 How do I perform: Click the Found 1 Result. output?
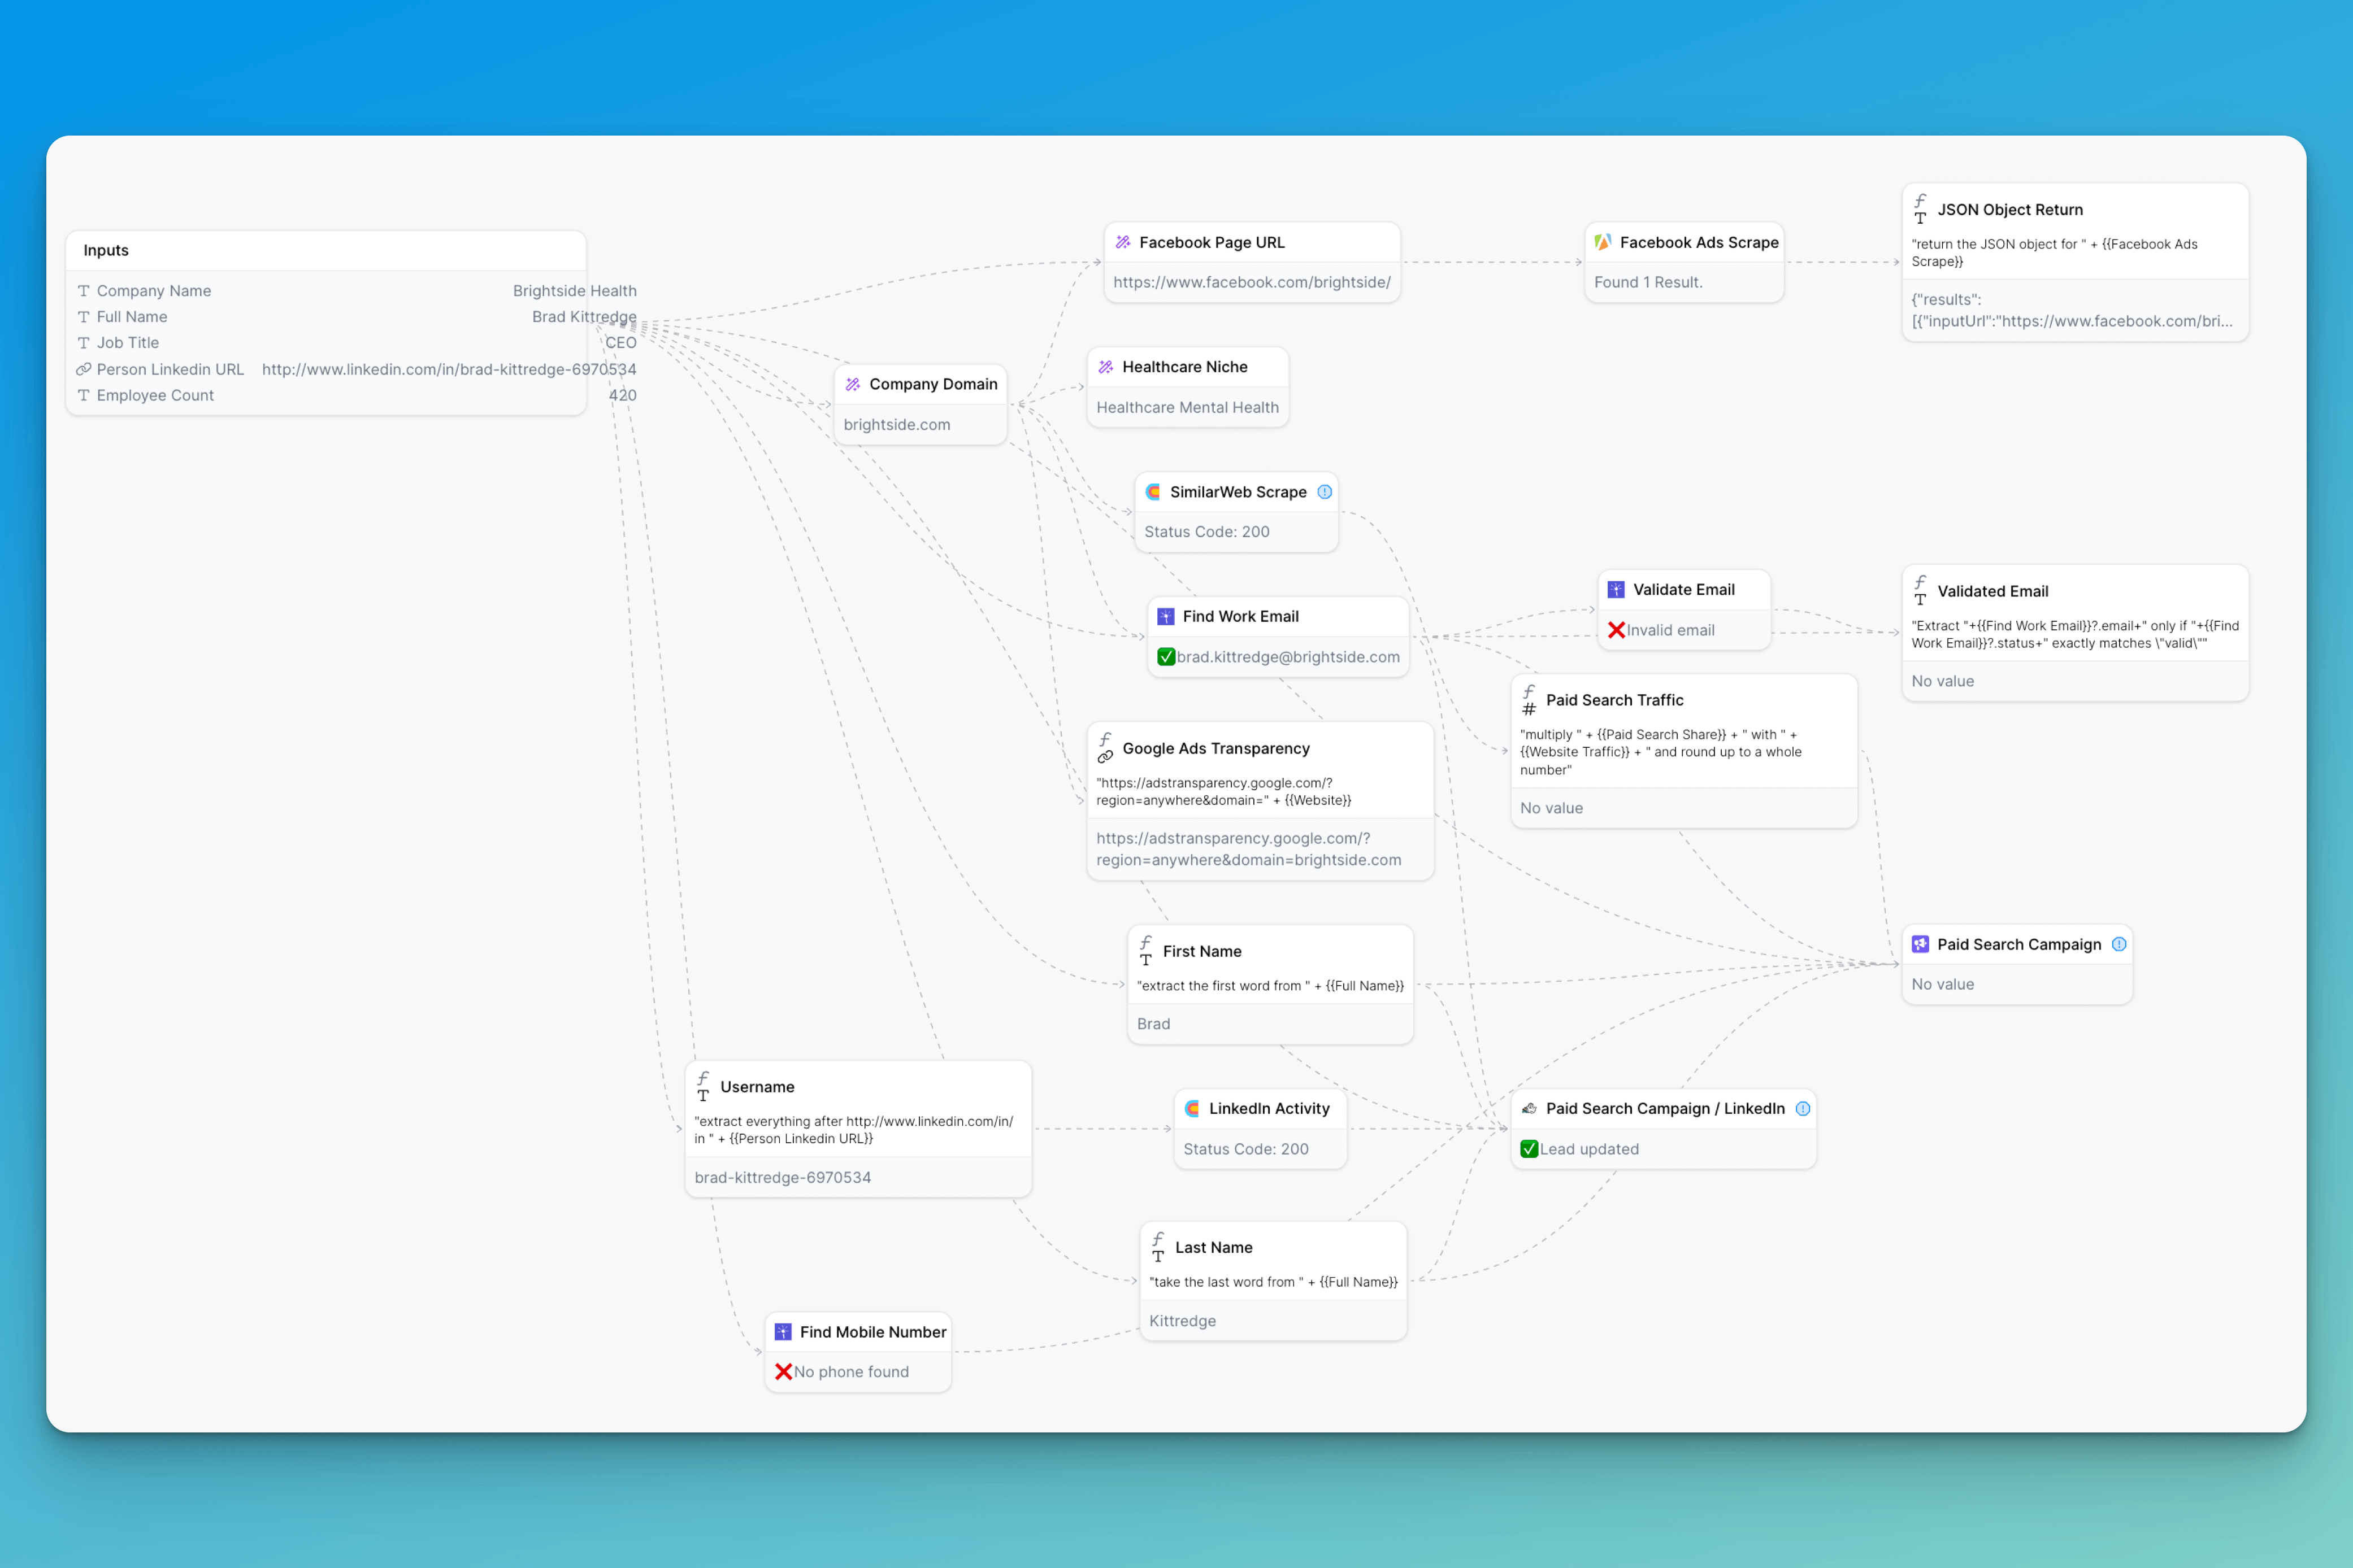coord(1648,282)
